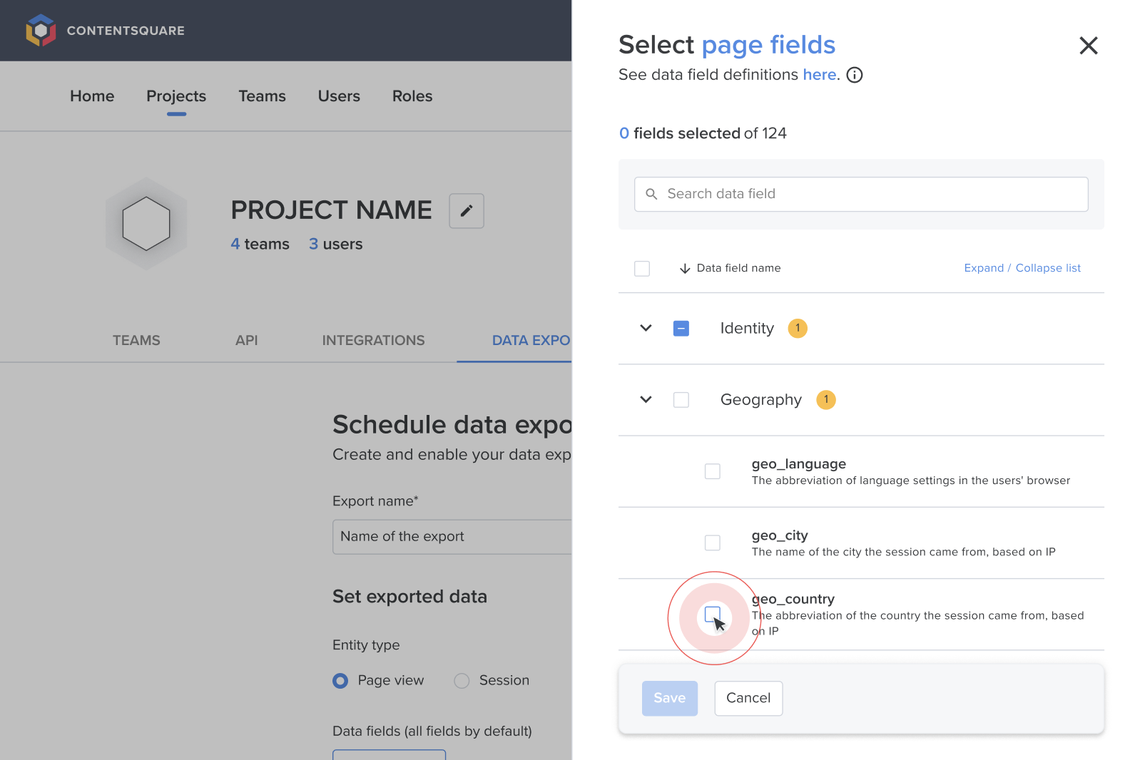Sort by Data field name arrow

point(685,269)
